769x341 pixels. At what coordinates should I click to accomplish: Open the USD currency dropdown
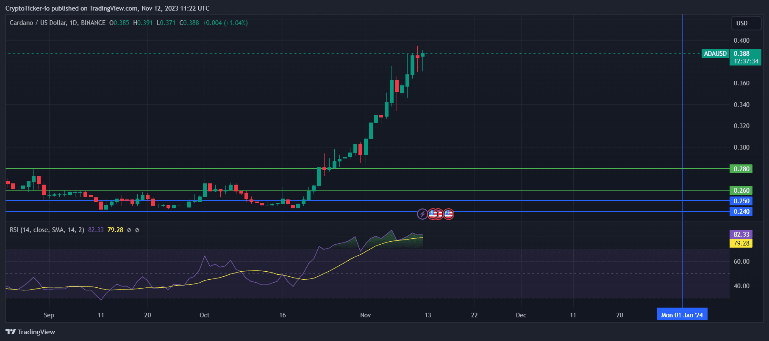point(746,23)
